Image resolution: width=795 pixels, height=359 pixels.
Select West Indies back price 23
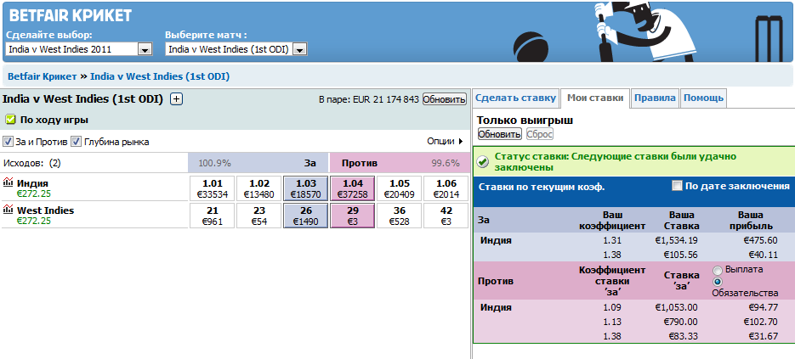(259, 216)
